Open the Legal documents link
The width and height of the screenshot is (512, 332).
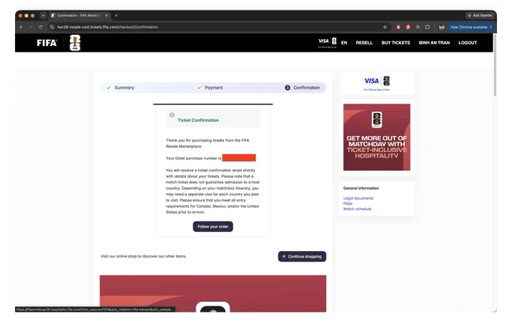point(358,198)
